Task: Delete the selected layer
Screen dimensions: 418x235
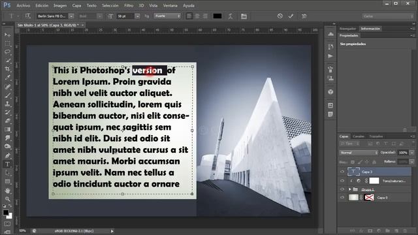Action: tap(405, 230)
